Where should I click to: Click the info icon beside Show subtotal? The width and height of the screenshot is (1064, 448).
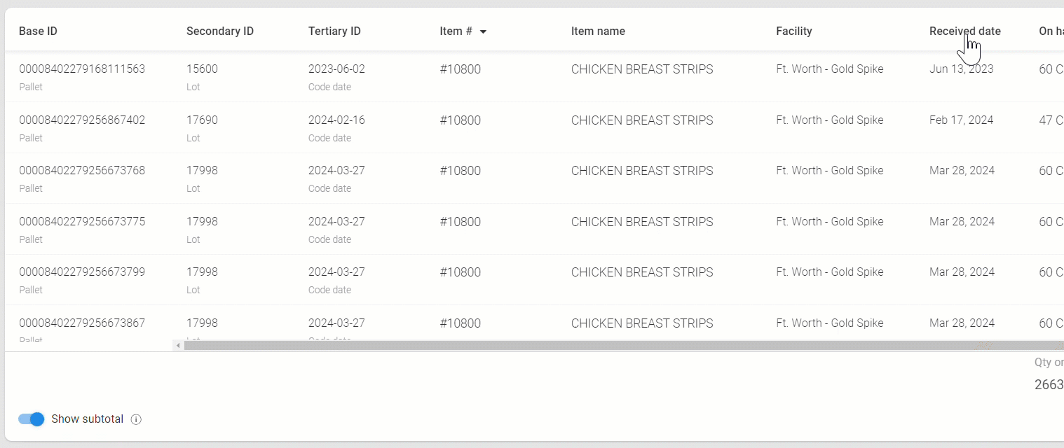tap(137, 419)
